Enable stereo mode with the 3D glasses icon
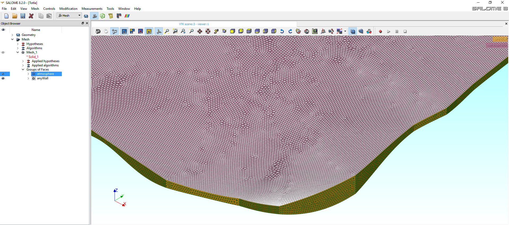 click(369, 31)
